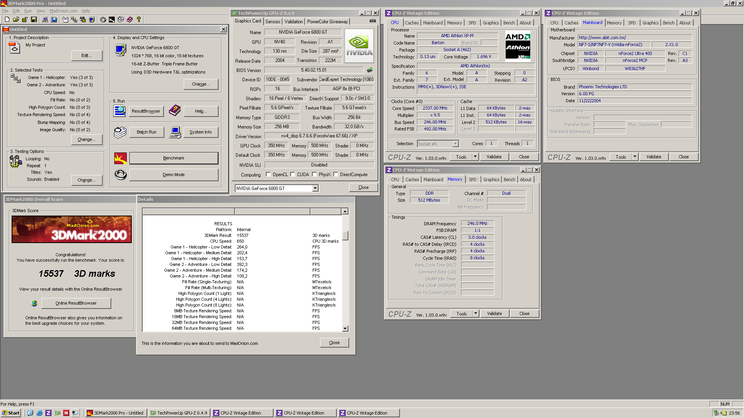The image size is (744, 418).
Task: Click Change under Selected Tests
Action: (x=87, y=139)
